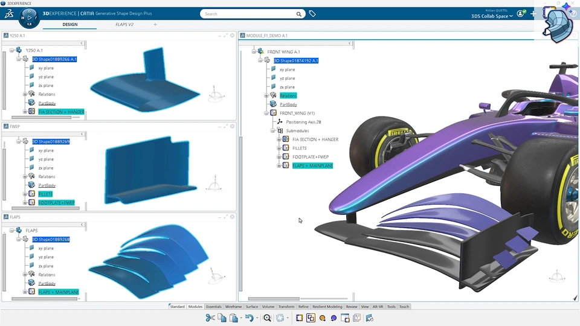This screenshot has height=326, width=580.
Task: Click the compass play button
Action: 29,18
